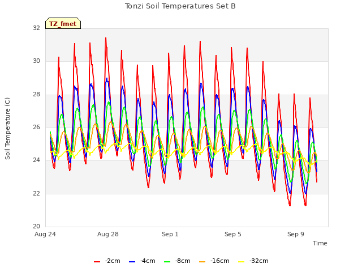Screen dimensions: 362x272
Task: Click the green -8cm legend swatch
Action: coord(167,262)
